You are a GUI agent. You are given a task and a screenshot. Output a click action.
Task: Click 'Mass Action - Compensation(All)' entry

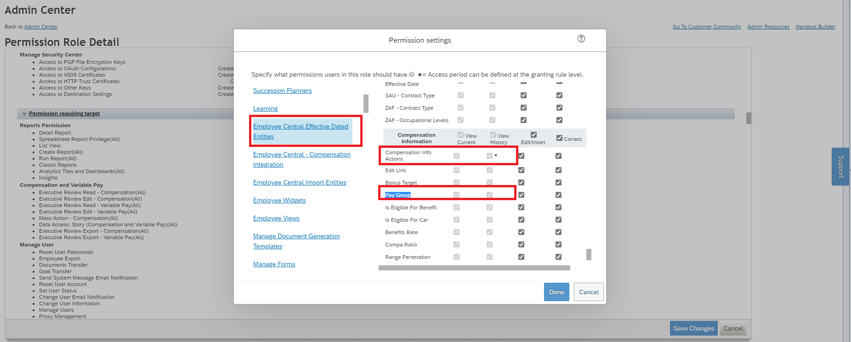(79, 218)
